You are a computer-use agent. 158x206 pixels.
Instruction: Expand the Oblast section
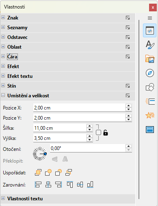pos(3,47)
